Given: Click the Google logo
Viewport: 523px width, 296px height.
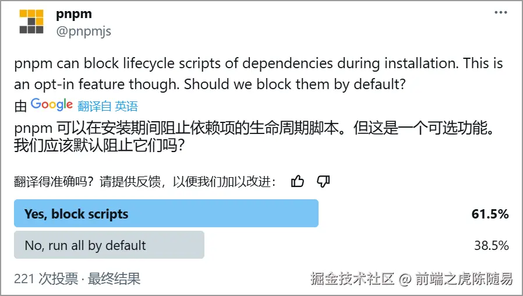Looking at the screenshot, I should point(52,105).
